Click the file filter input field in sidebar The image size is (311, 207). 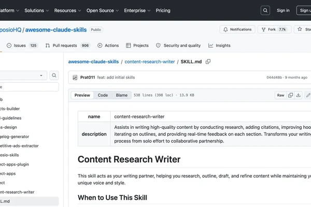[29, 87]
